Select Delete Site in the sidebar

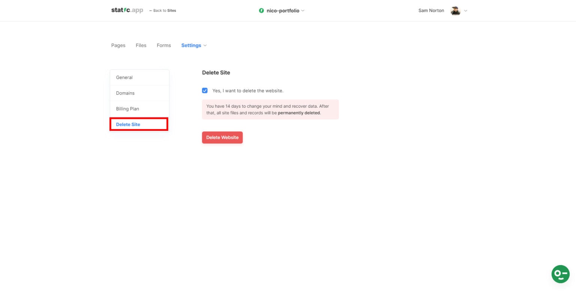(x=128, y=124)
